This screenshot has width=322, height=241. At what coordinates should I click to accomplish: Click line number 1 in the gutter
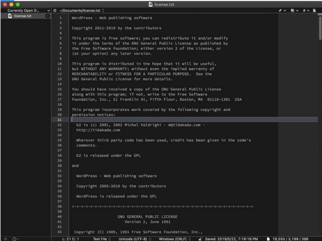[60, 18]
